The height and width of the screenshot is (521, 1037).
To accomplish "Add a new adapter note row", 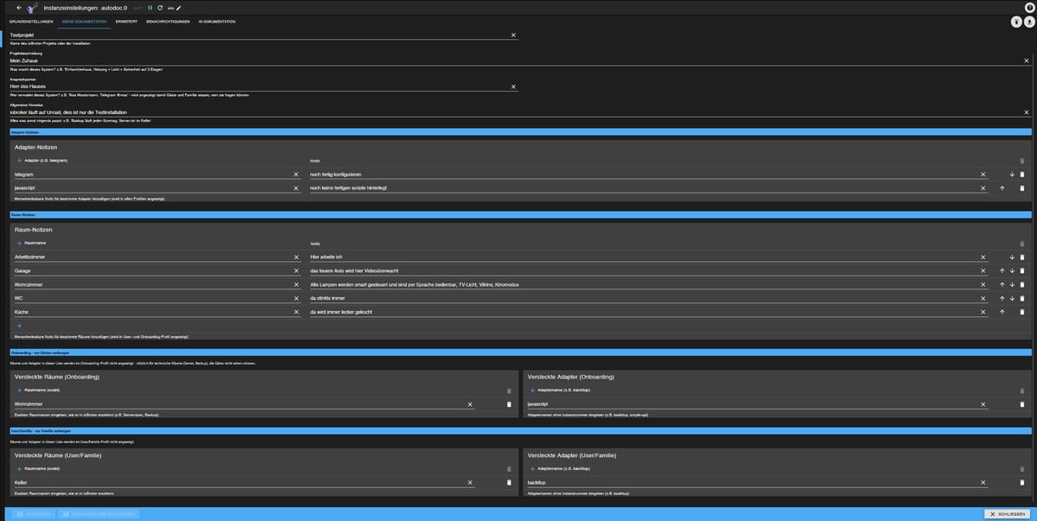I will click(19, 161).
